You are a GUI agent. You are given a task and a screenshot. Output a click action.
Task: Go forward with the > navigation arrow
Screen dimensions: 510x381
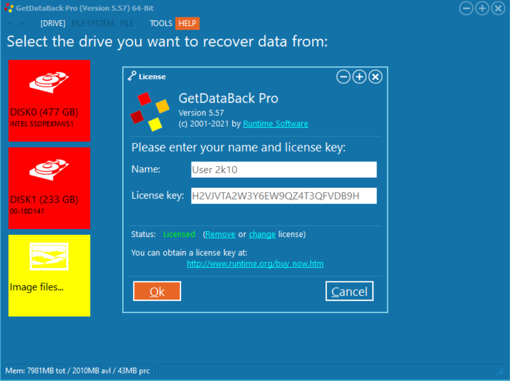[21, 23]
